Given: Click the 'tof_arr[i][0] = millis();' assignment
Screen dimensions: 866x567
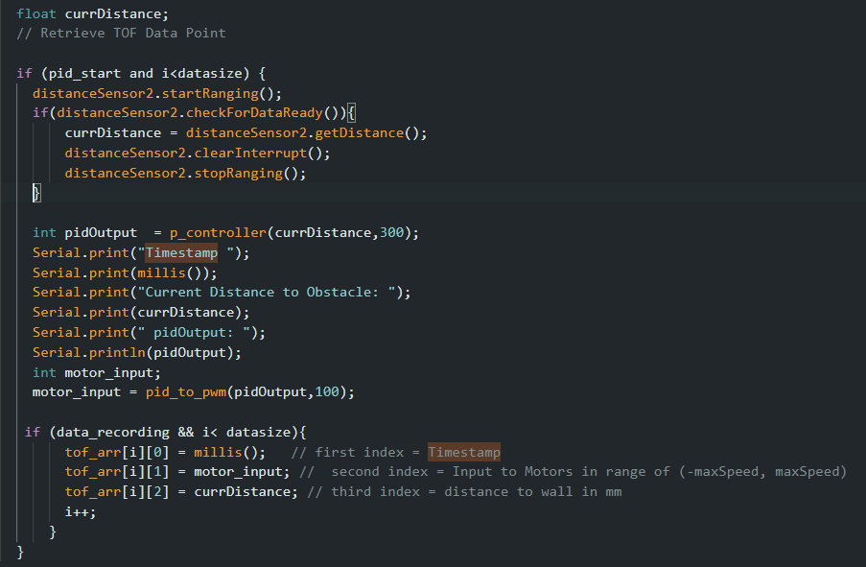Looking at the screenshot, I should 165,453.
